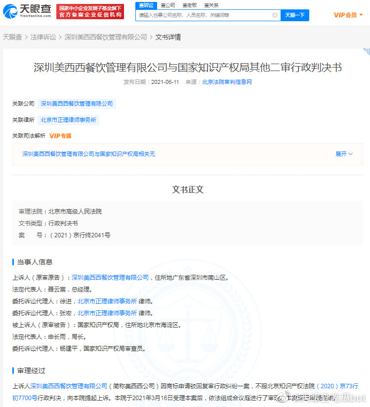This screenshot has height=407, width=370.
Task: Open law firm link beside 徐进
Action: coord(107,301)
